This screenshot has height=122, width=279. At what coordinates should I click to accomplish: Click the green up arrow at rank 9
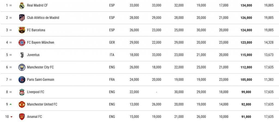pyautogui.click(x=11, y=104)
